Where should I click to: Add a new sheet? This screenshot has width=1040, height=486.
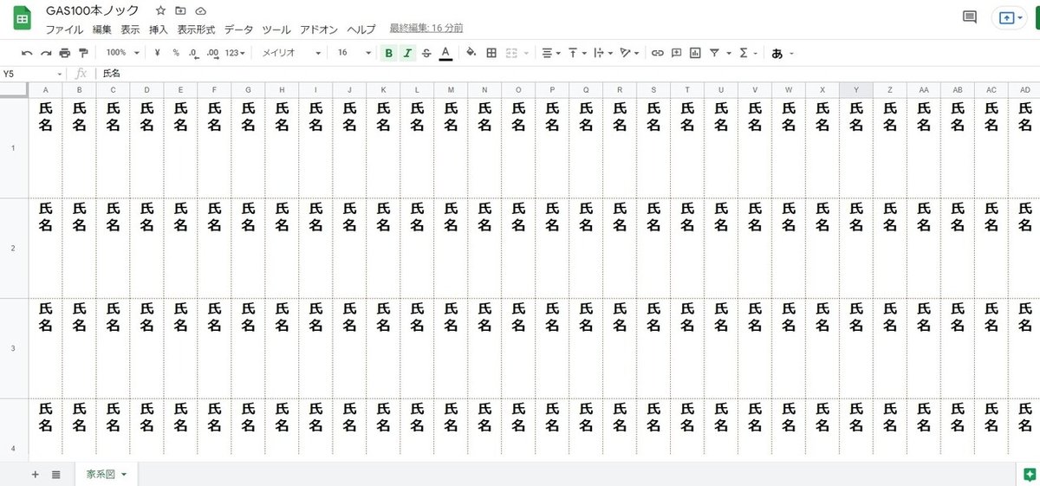[x=36, y=474]
